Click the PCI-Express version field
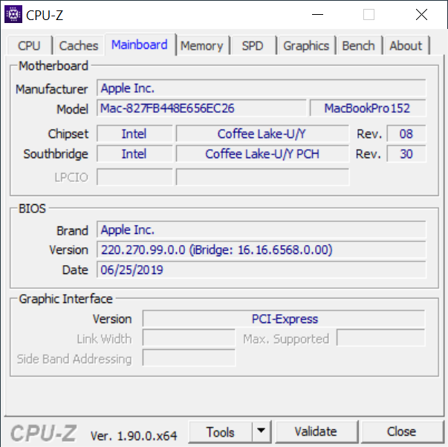 284,319
